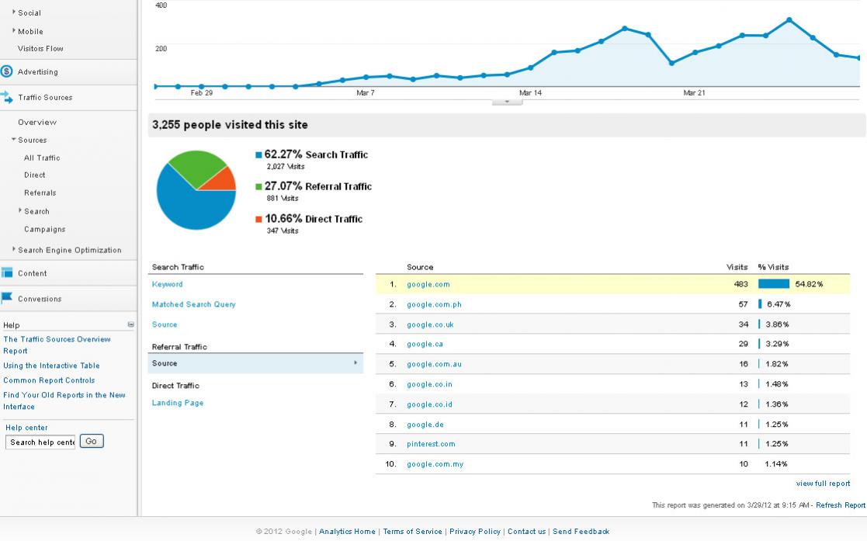Screen dimensions: 867x541
Task: Open google.com source row link
Action: (x=428, y=284)
